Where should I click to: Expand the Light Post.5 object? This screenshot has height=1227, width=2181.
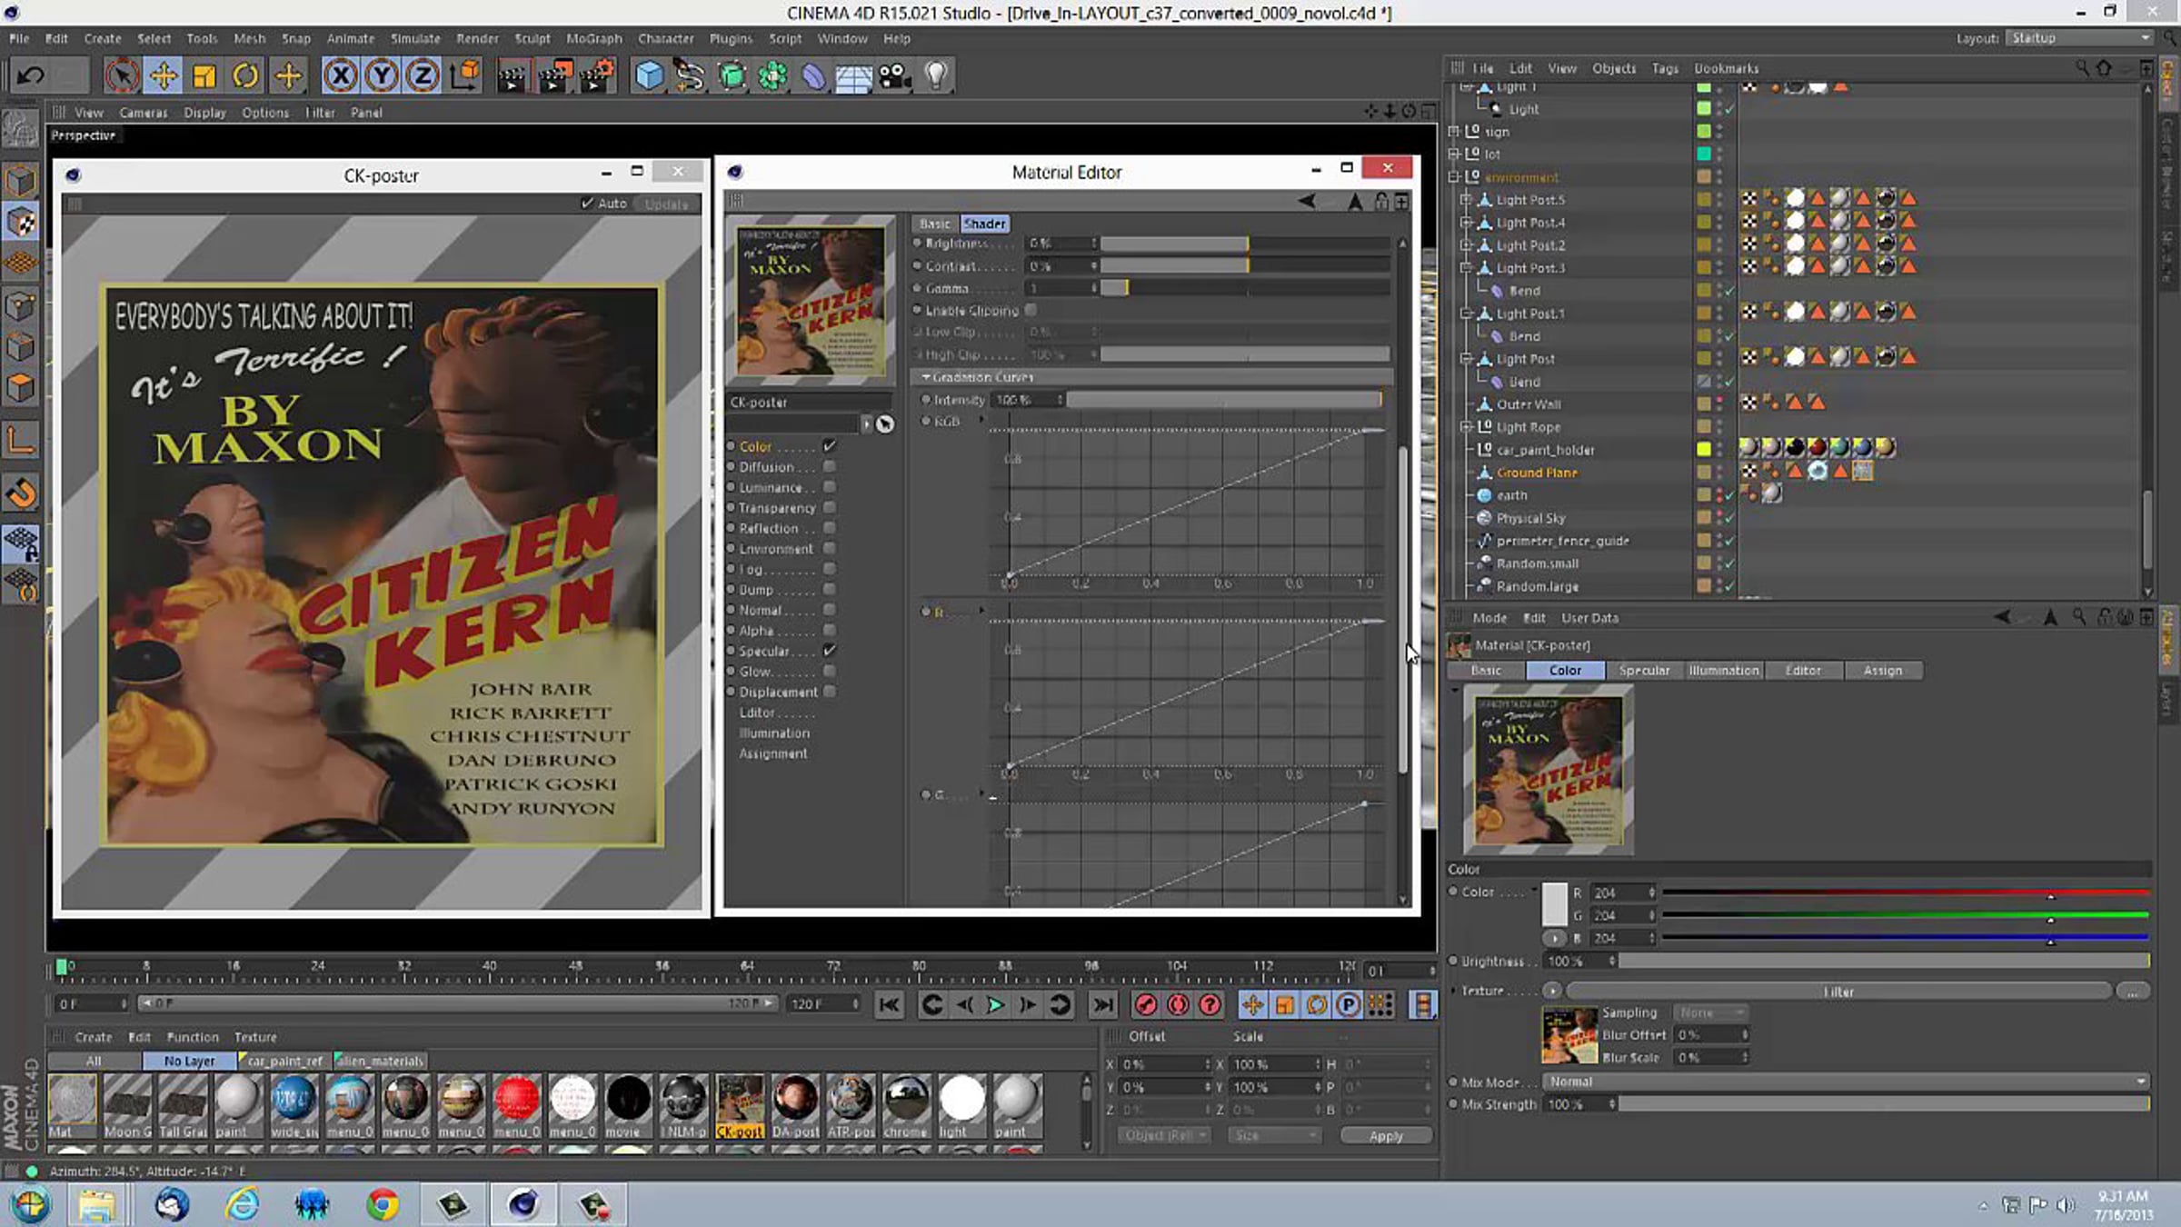pyautogui.click(x=1466, y=199)
